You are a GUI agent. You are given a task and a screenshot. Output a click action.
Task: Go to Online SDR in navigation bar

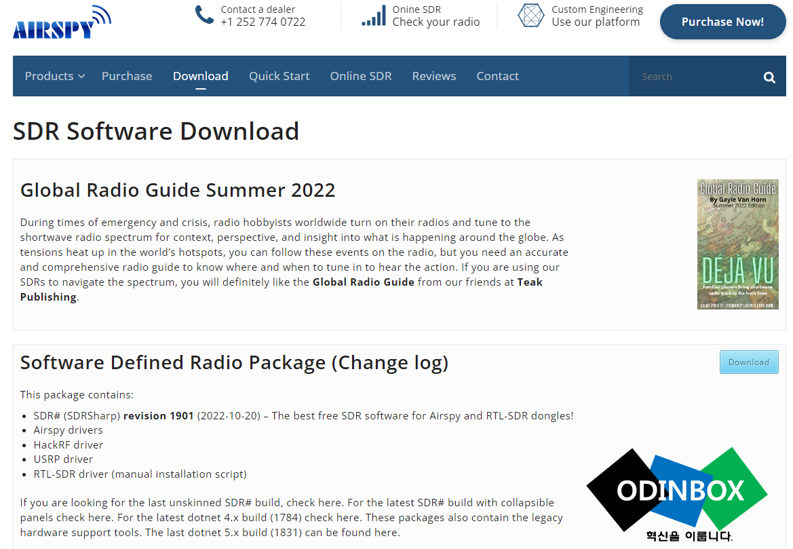pos(361,76)
